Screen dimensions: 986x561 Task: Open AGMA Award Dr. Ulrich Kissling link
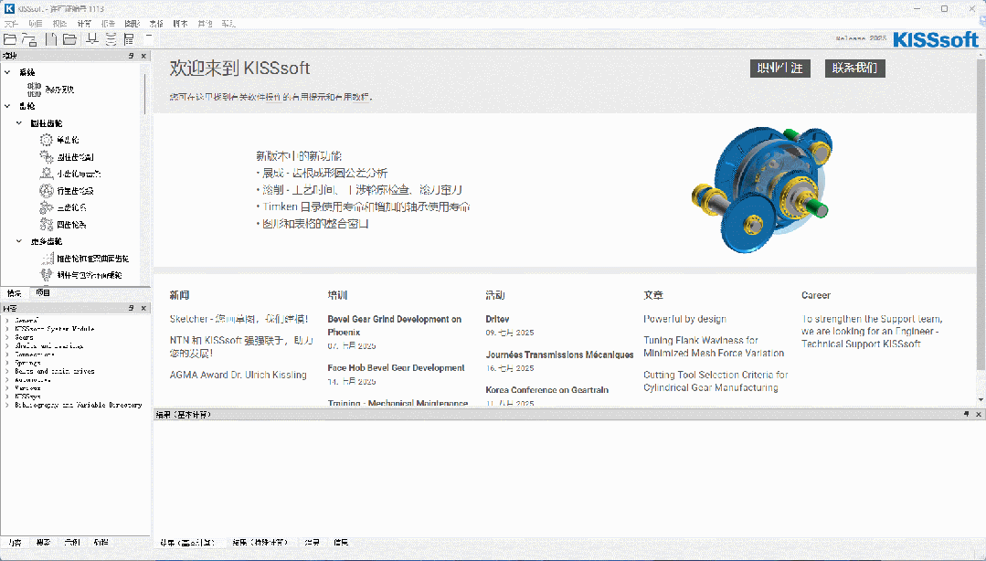tap(239, 375)
